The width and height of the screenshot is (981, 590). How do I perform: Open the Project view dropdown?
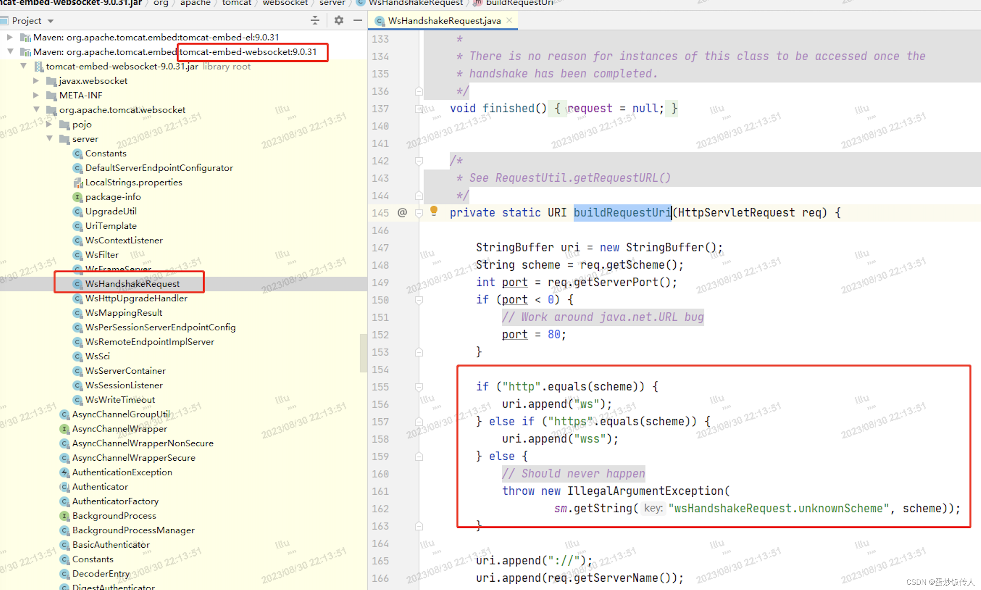click(x=50, y=20)
